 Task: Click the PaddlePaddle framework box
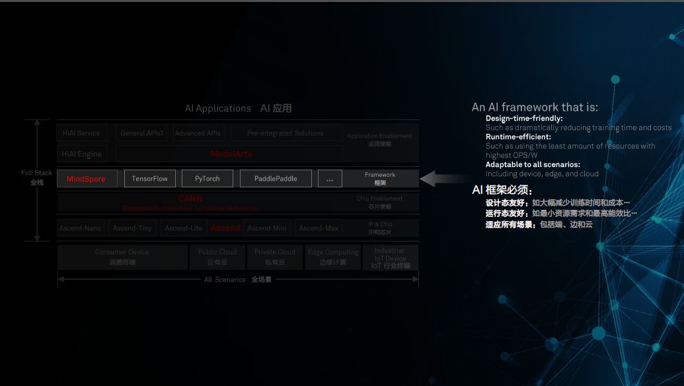(x=276, y=179)
